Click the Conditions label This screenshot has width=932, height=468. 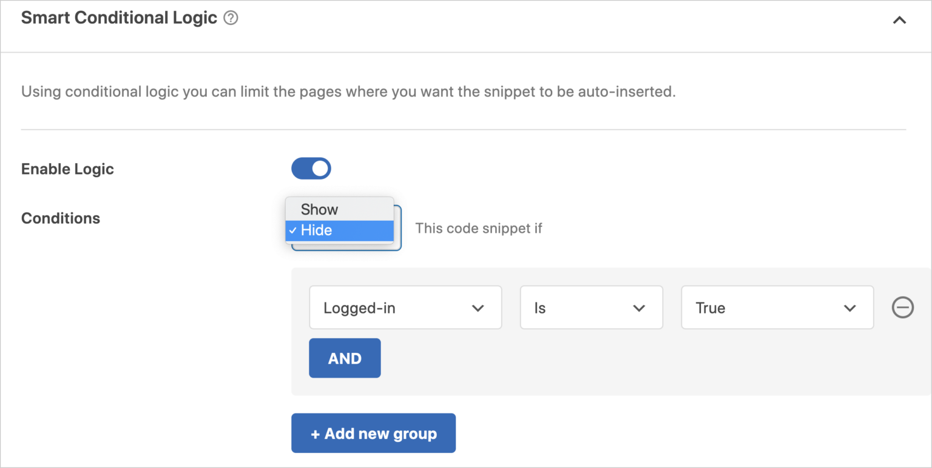pyautogui.click(x=61, y=218)
